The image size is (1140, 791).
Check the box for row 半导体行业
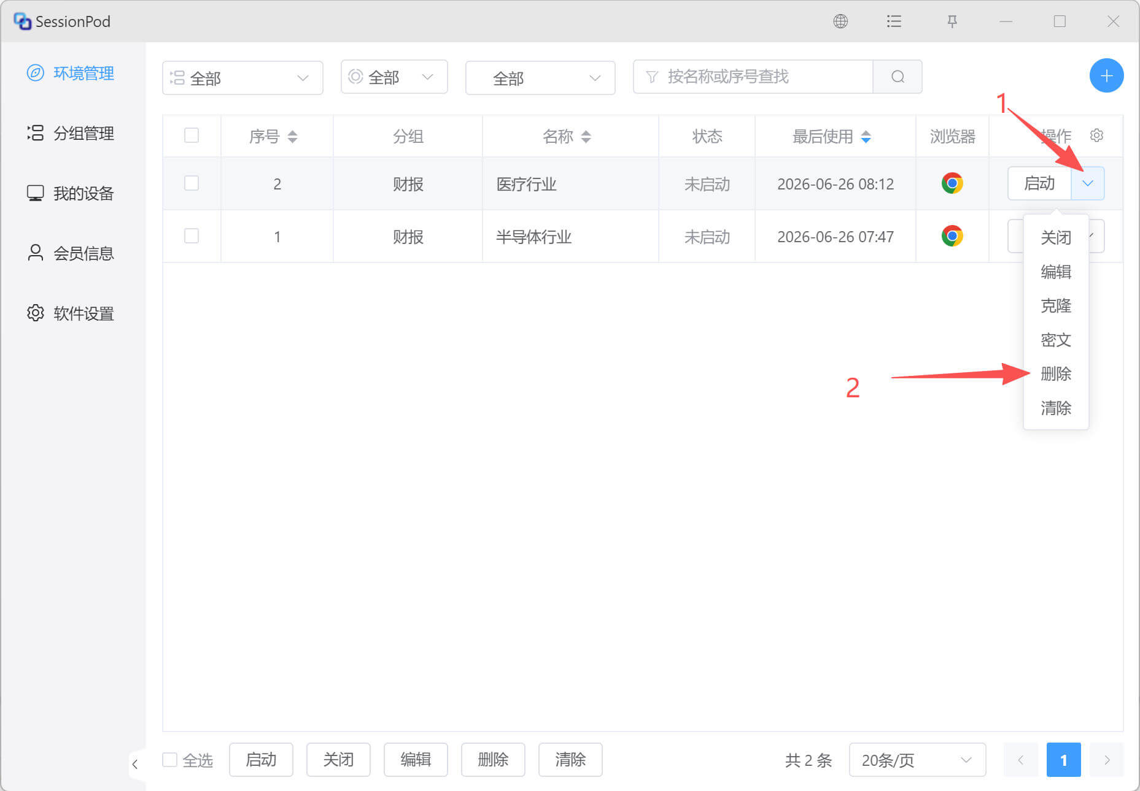(x=192, y=236)
